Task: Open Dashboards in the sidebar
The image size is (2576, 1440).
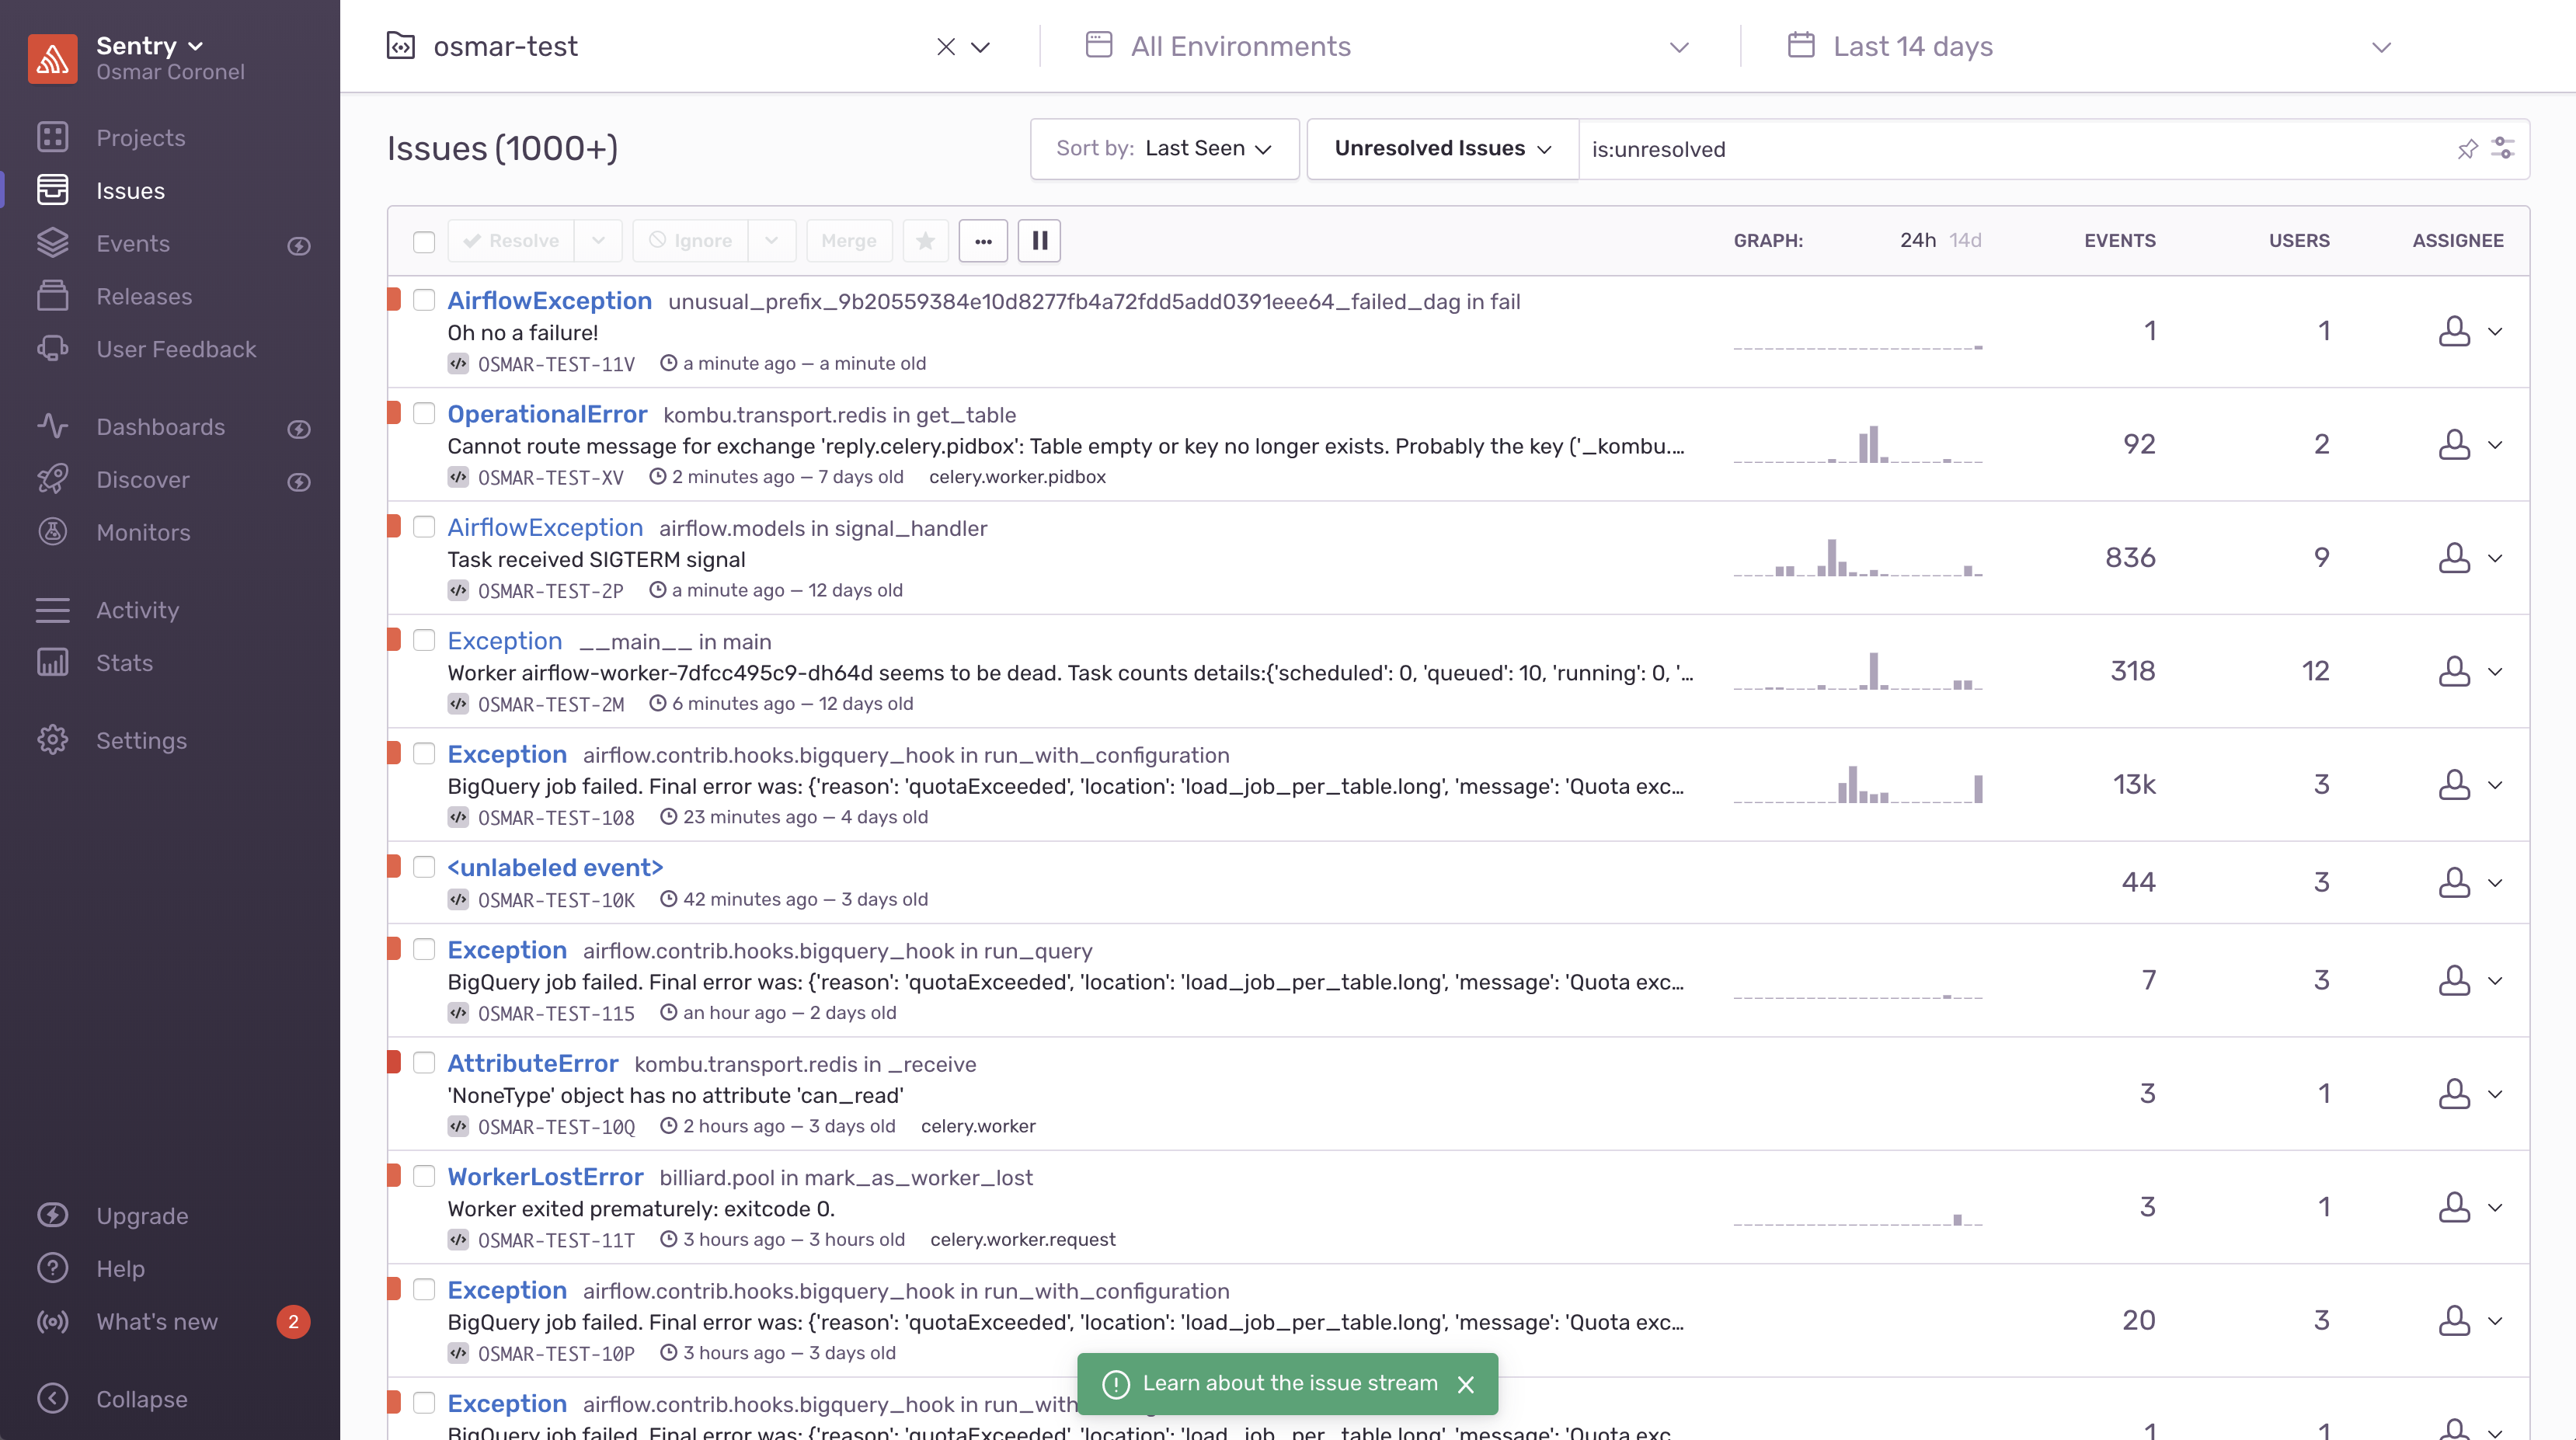Action: [x=161, y=425]
